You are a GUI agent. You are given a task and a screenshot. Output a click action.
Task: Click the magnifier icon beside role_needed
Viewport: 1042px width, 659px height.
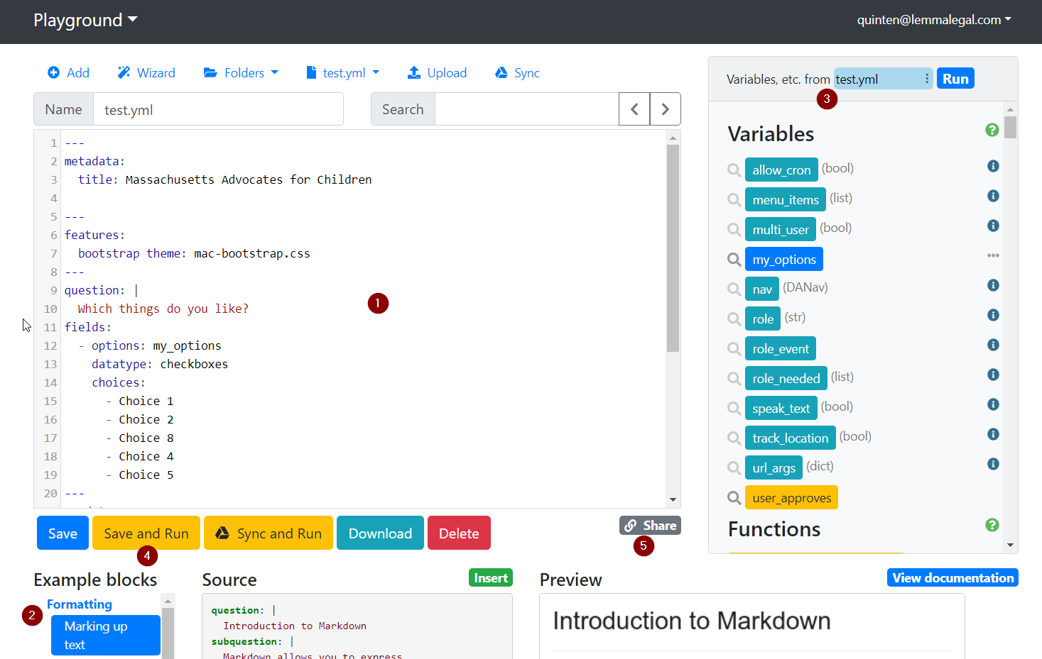click(734, 379)
